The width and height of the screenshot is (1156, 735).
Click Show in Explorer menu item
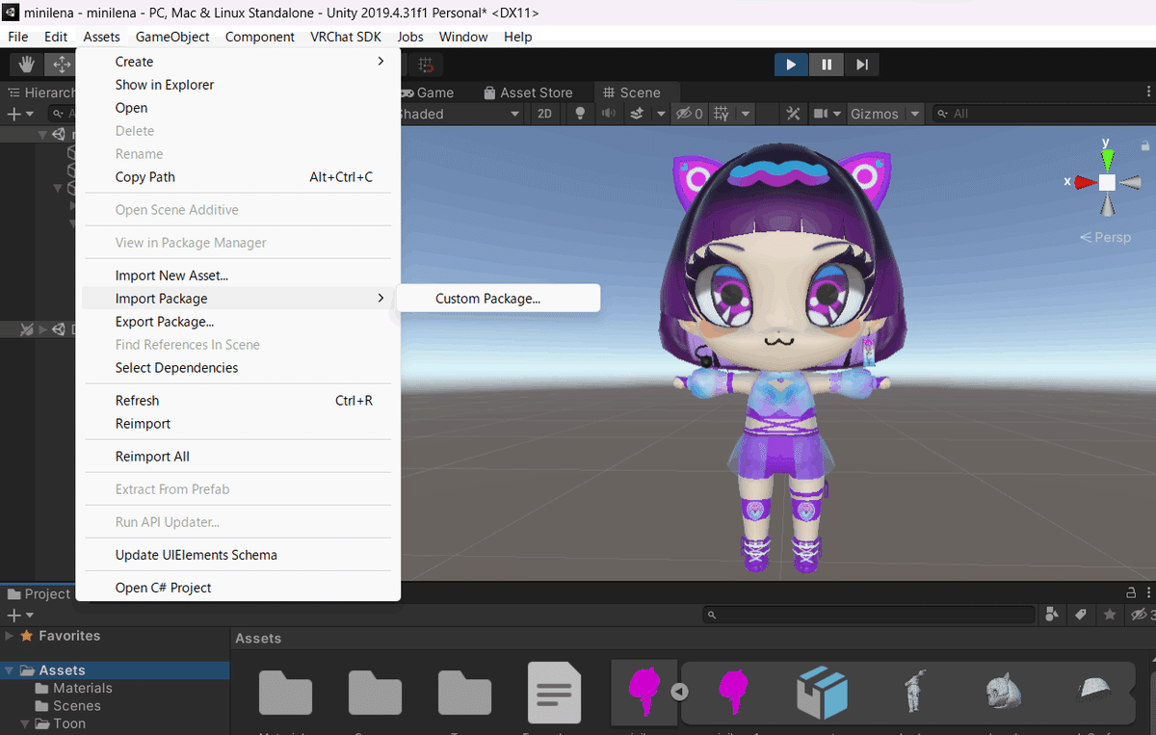coord(239,85)
